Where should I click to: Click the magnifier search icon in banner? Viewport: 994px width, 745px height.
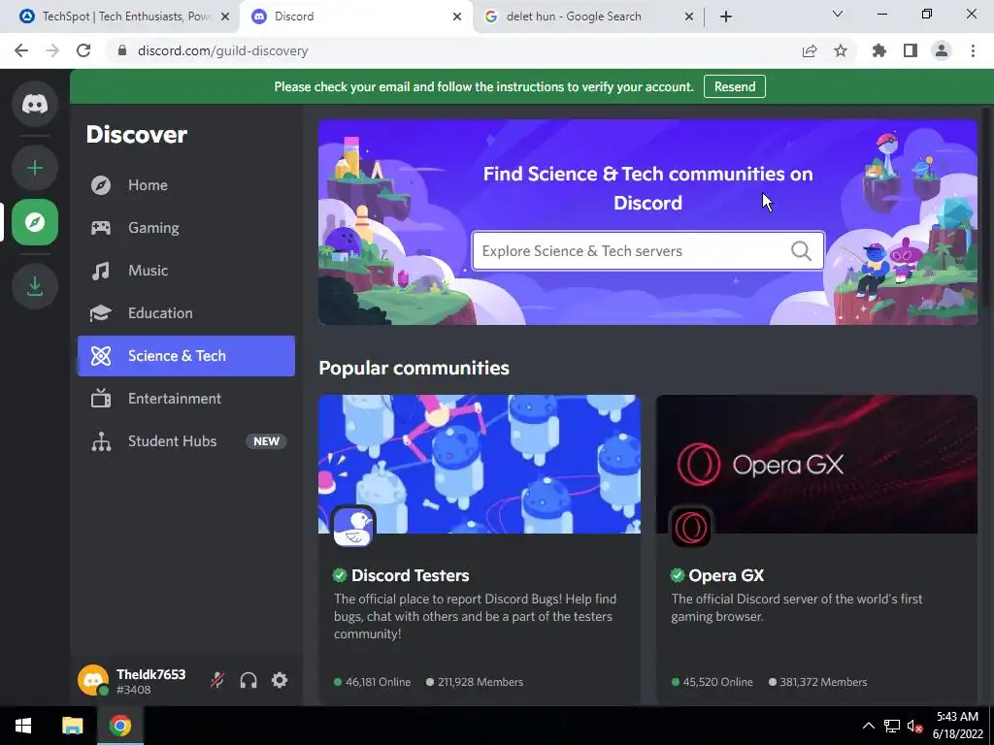click(x=801, y=251)
